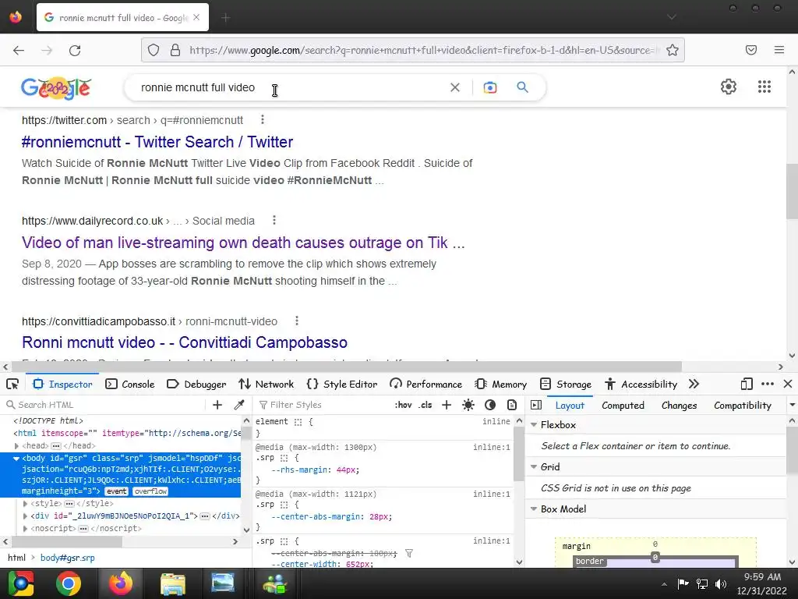Toggle light color scheme simulation
The height and width of the screenshot is (599, 798).
[x=468, y=405]
